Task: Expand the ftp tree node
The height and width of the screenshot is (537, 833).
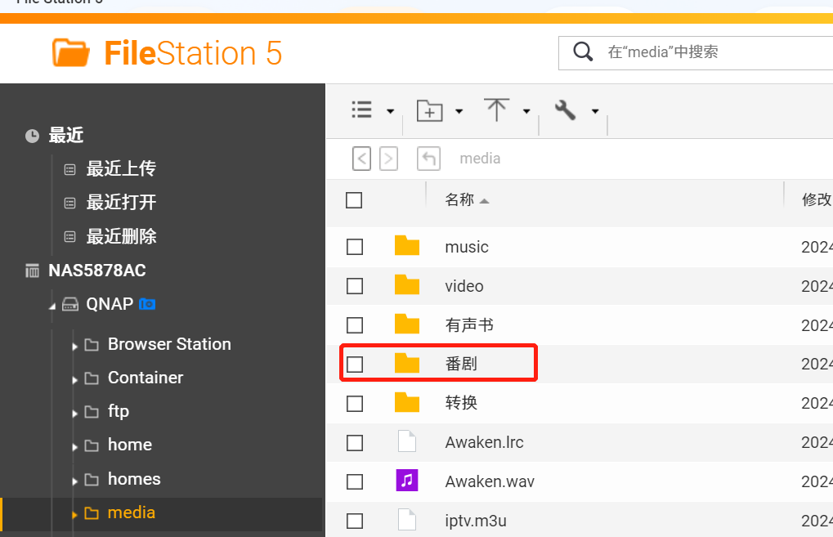Action: click(x=75, y=414)
